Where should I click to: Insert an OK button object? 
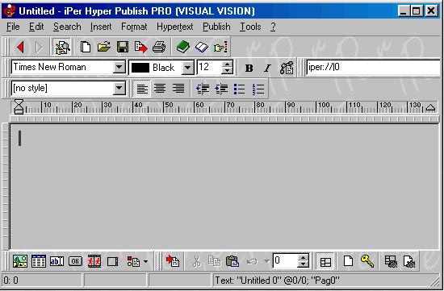(75, 261)
